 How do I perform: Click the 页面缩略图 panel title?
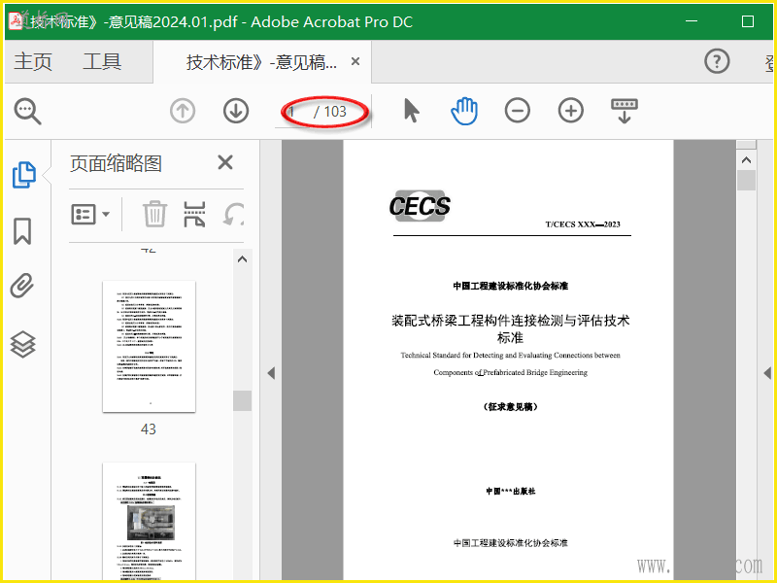[116, 163]
